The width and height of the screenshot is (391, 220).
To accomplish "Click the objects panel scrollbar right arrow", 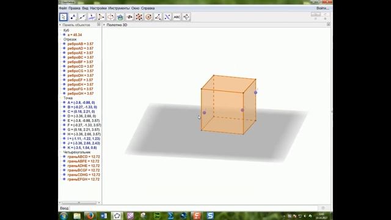I will point(99,203).
